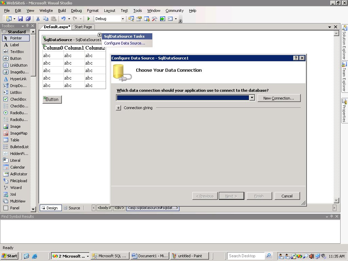
Task: Click the Button control on the design surface
Action: pyautogui.click(x=52, y=100)
